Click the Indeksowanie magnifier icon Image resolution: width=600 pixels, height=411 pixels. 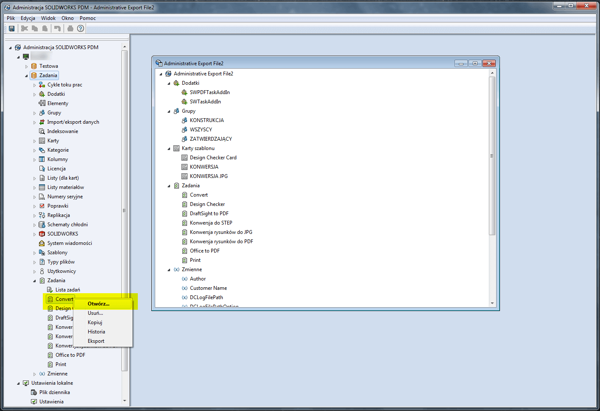tap(42, 131)
